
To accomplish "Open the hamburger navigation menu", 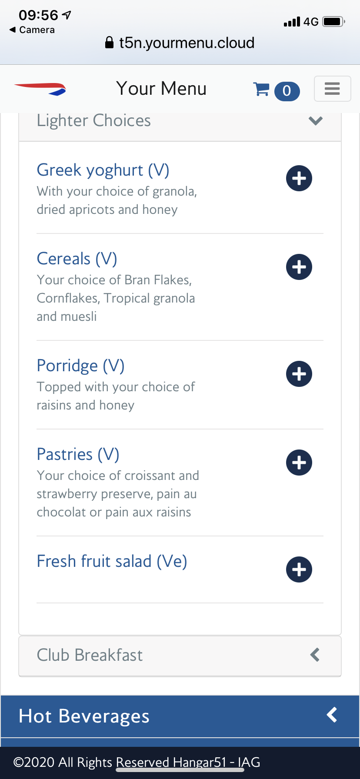I will pos(332,89).
